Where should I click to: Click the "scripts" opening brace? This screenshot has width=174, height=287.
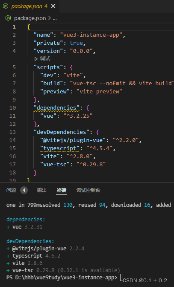coord(71,67)
